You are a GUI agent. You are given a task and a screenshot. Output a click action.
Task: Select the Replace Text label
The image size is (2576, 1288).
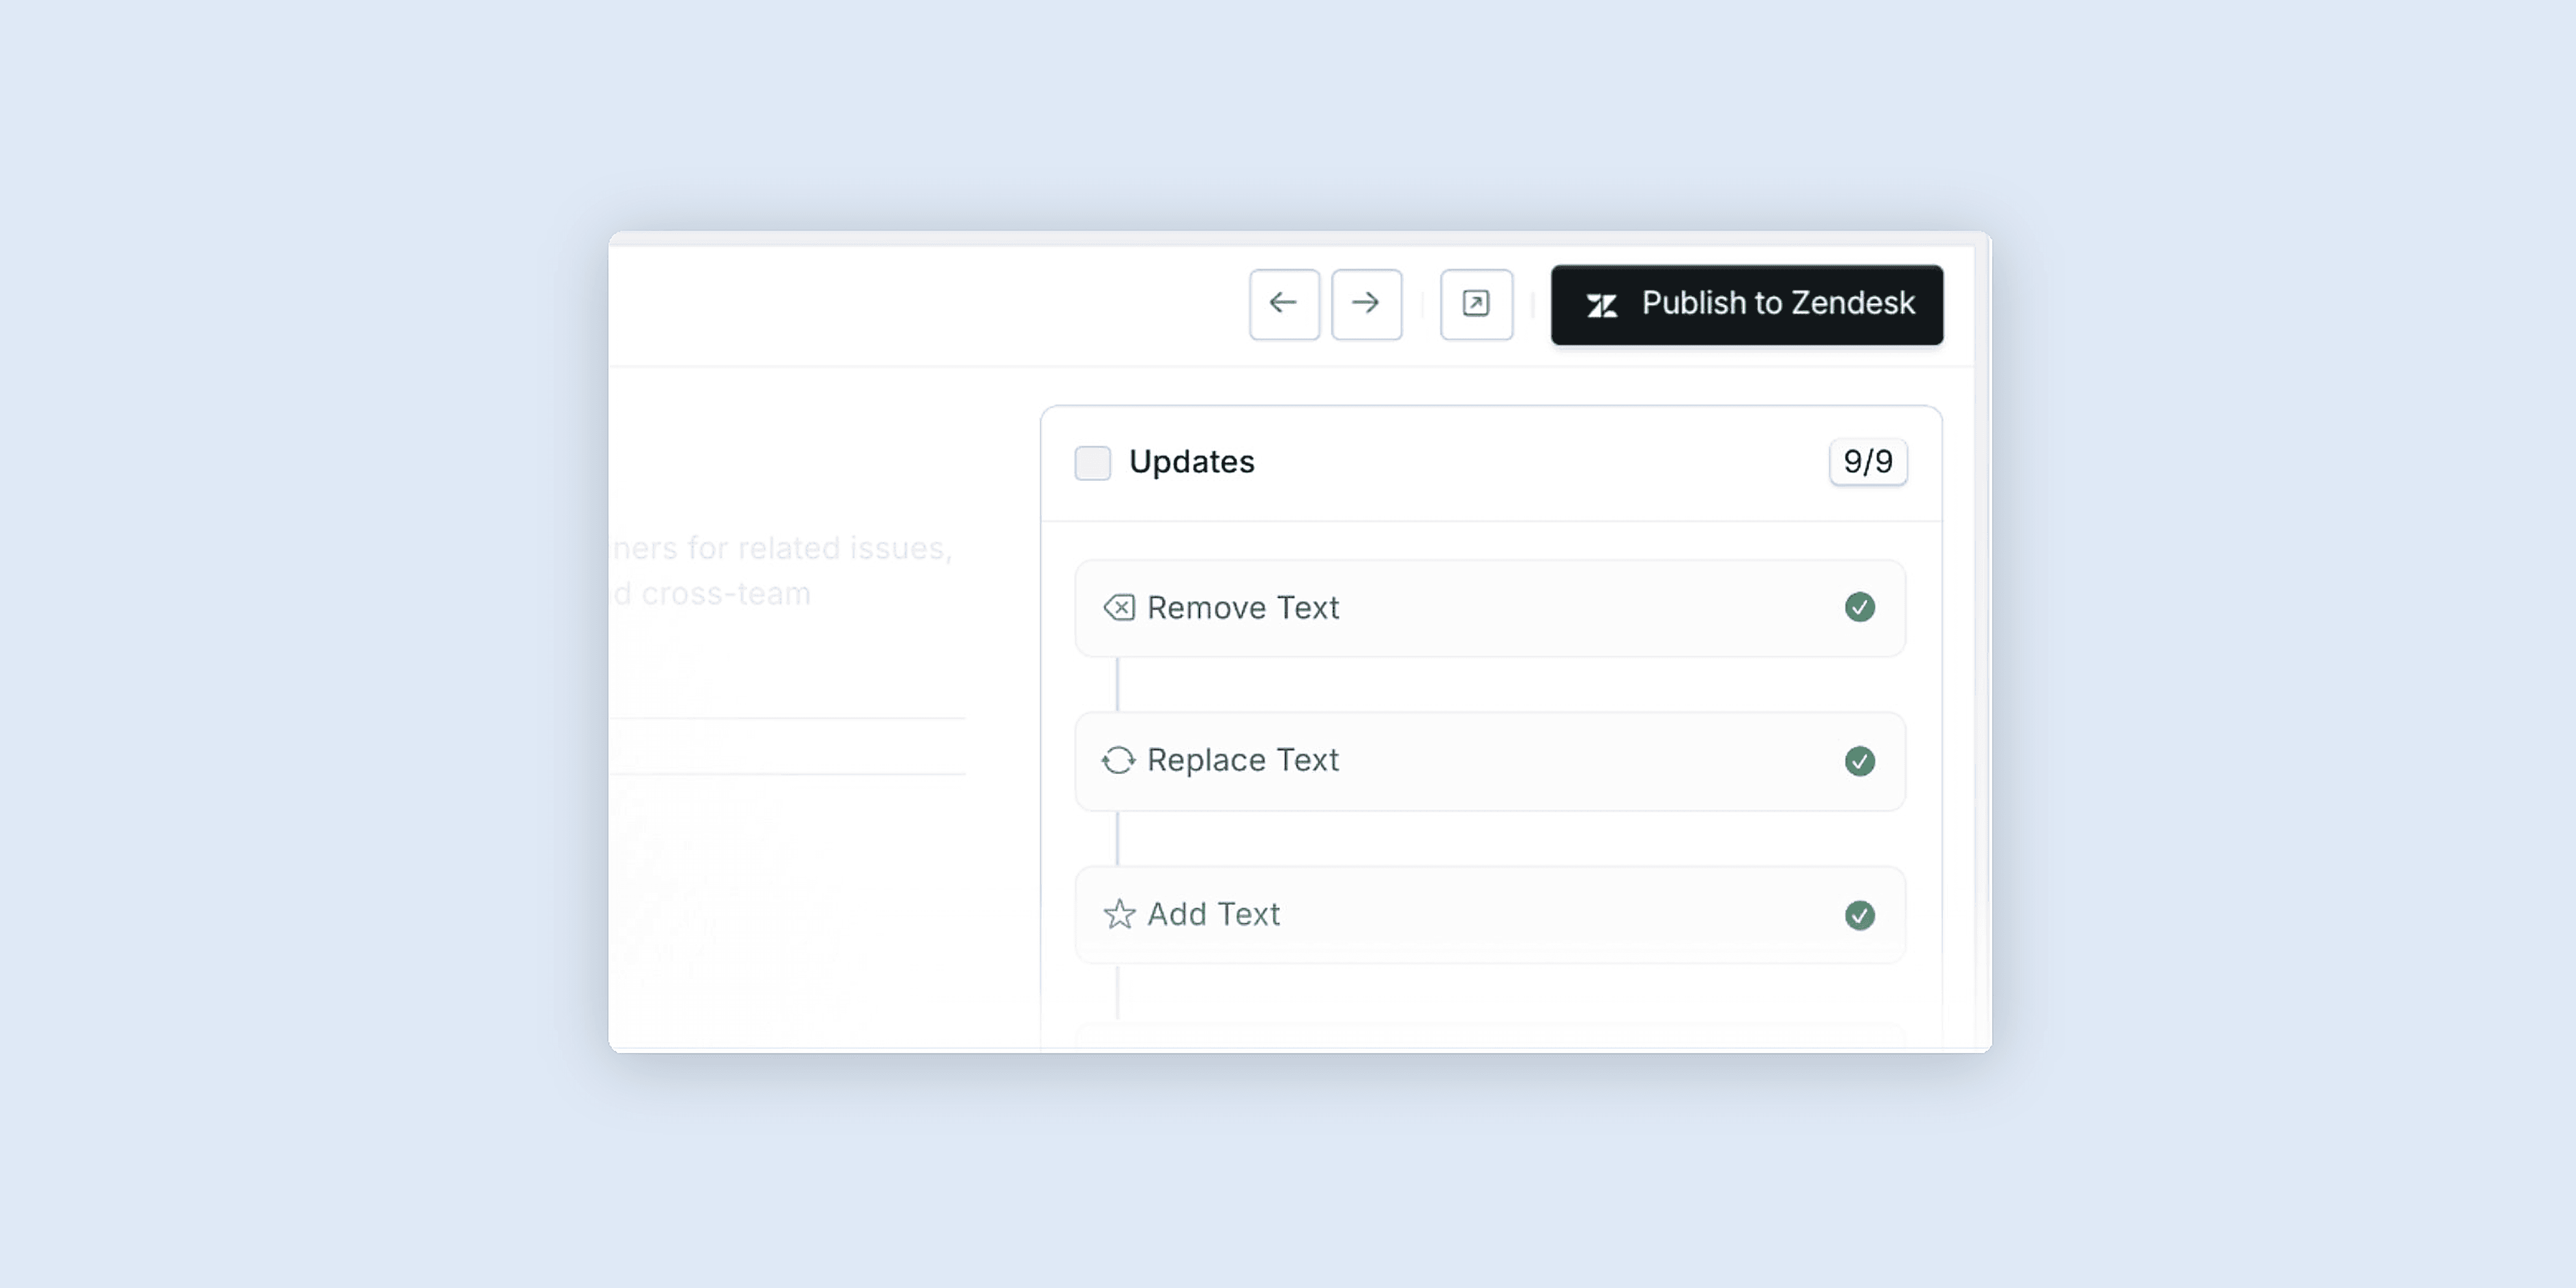point(1242,760)
